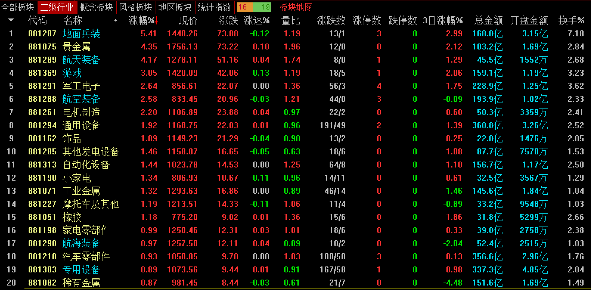Screen dimensions: 591x290
Task: Sort by 换手% column header
Action: 571,20
